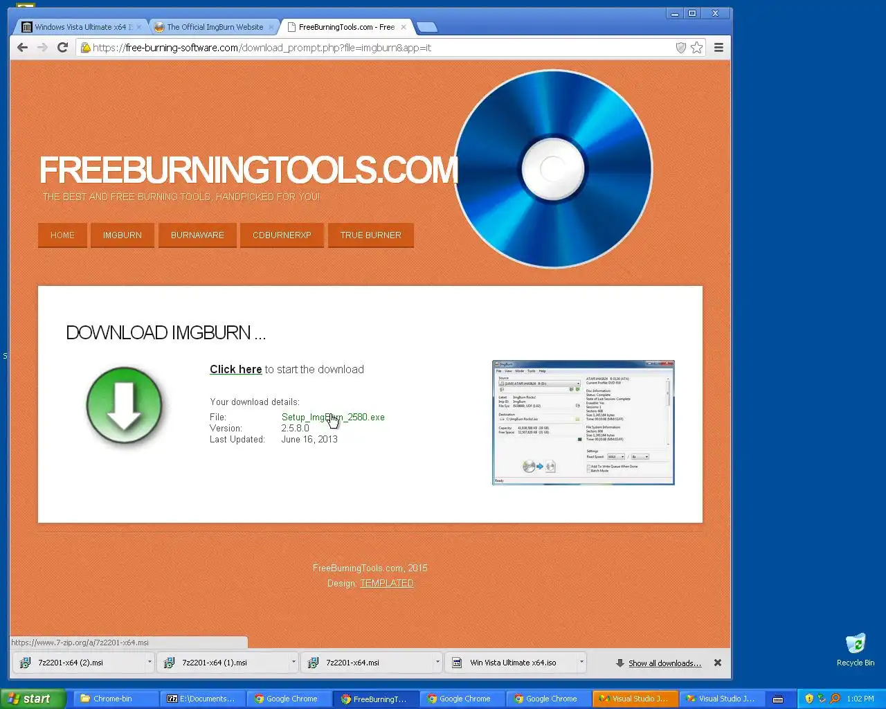Reload the page with the refresh icon
Image resolution: width=886 pixels, height=709 pixels.
tap(62, 47)
